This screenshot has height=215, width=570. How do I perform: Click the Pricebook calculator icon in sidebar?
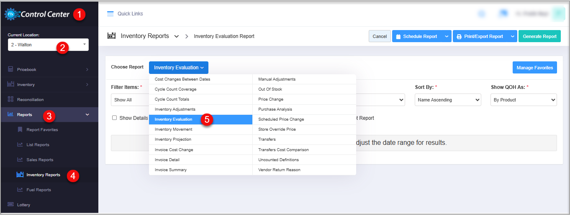tap(10, 69)
